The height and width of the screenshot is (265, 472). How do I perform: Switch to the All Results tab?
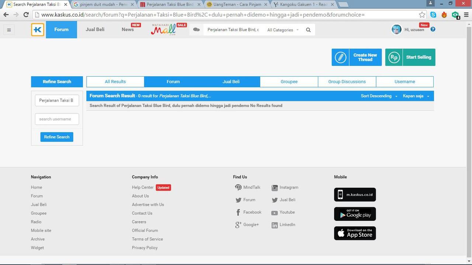pyautogui.click(x=115, y=82)
